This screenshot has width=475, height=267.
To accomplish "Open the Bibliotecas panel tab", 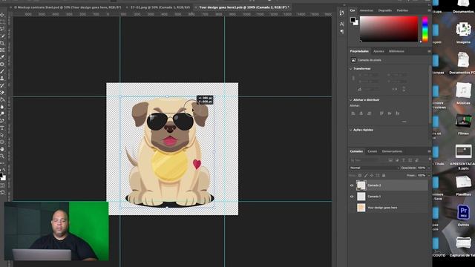I will pos(396,51).
